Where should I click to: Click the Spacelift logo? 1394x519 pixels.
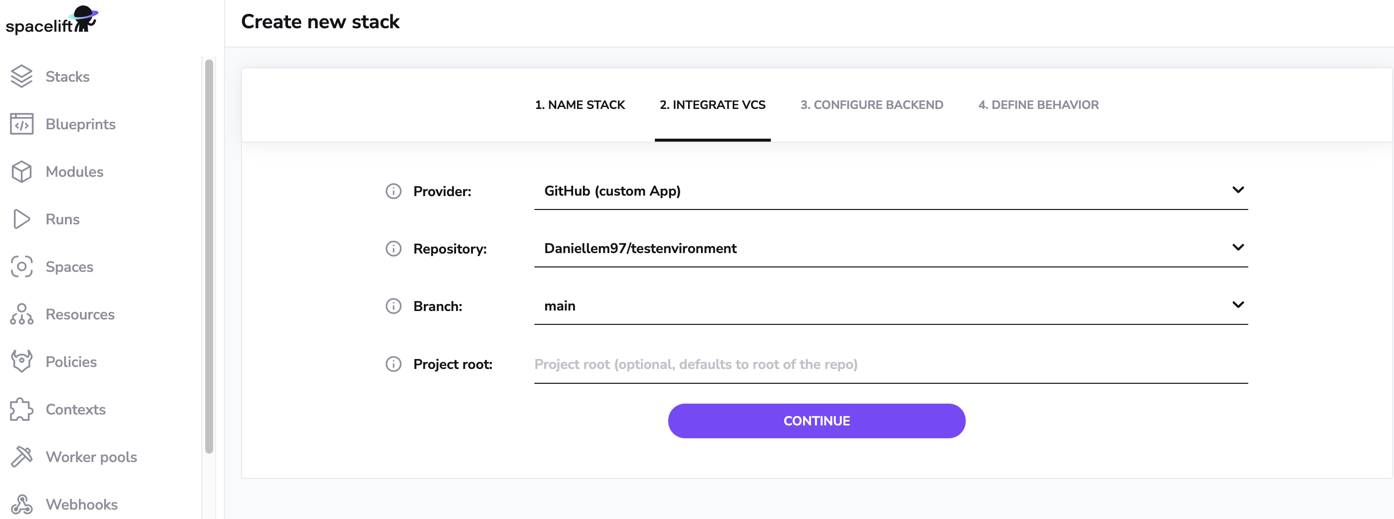pyautogui.click(x=52, y=20)
